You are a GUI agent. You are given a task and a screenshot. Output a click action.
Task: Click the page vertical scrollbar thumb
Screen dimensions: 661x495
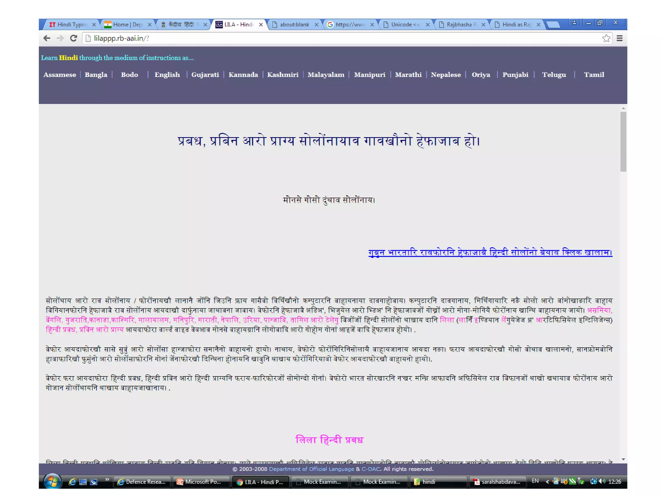623,142
